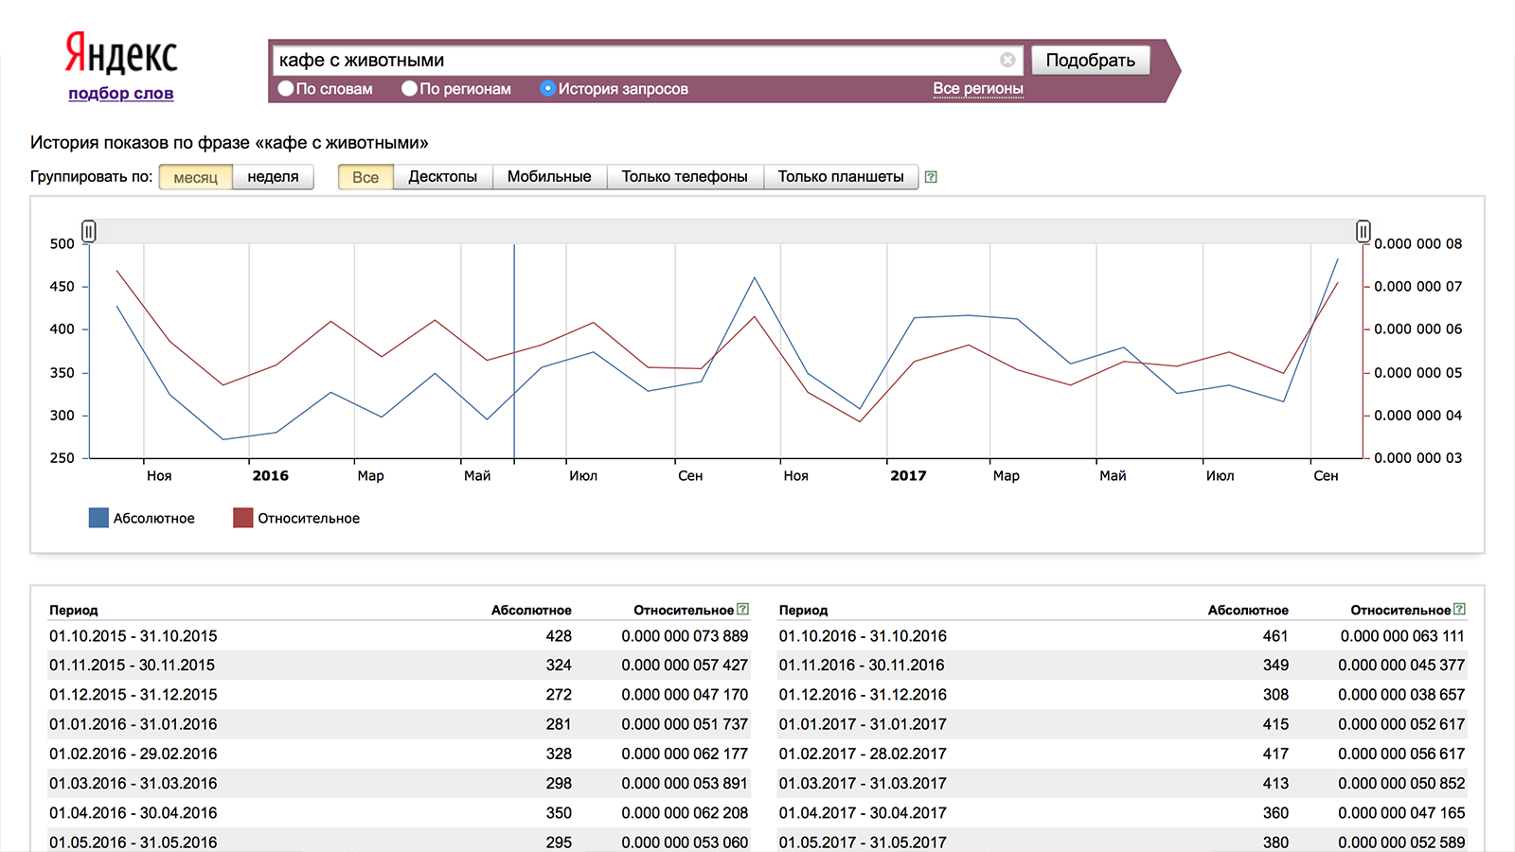The image size is (1515, 852).
Task: Click the period 01.11.2015 - 30.11.2015
Action: 133,666
